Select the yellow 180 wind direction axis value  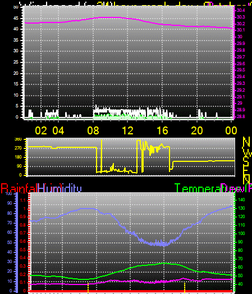coord(18,157)
